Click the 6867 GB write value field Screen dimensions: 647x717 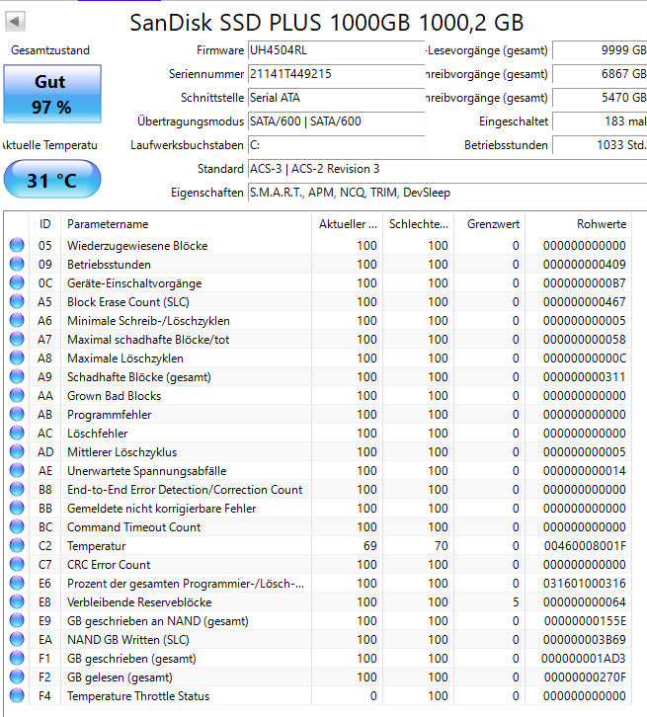(x=600, y=74)
